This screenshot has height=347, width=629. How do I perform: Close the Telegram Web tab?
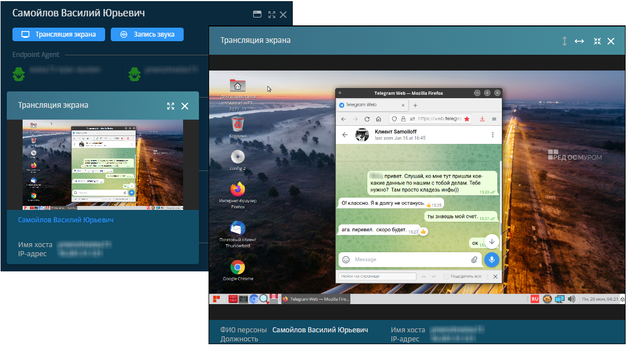click(x=403, y=106)
